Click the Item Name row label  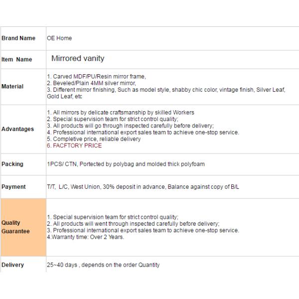click(x=17, y=59)
